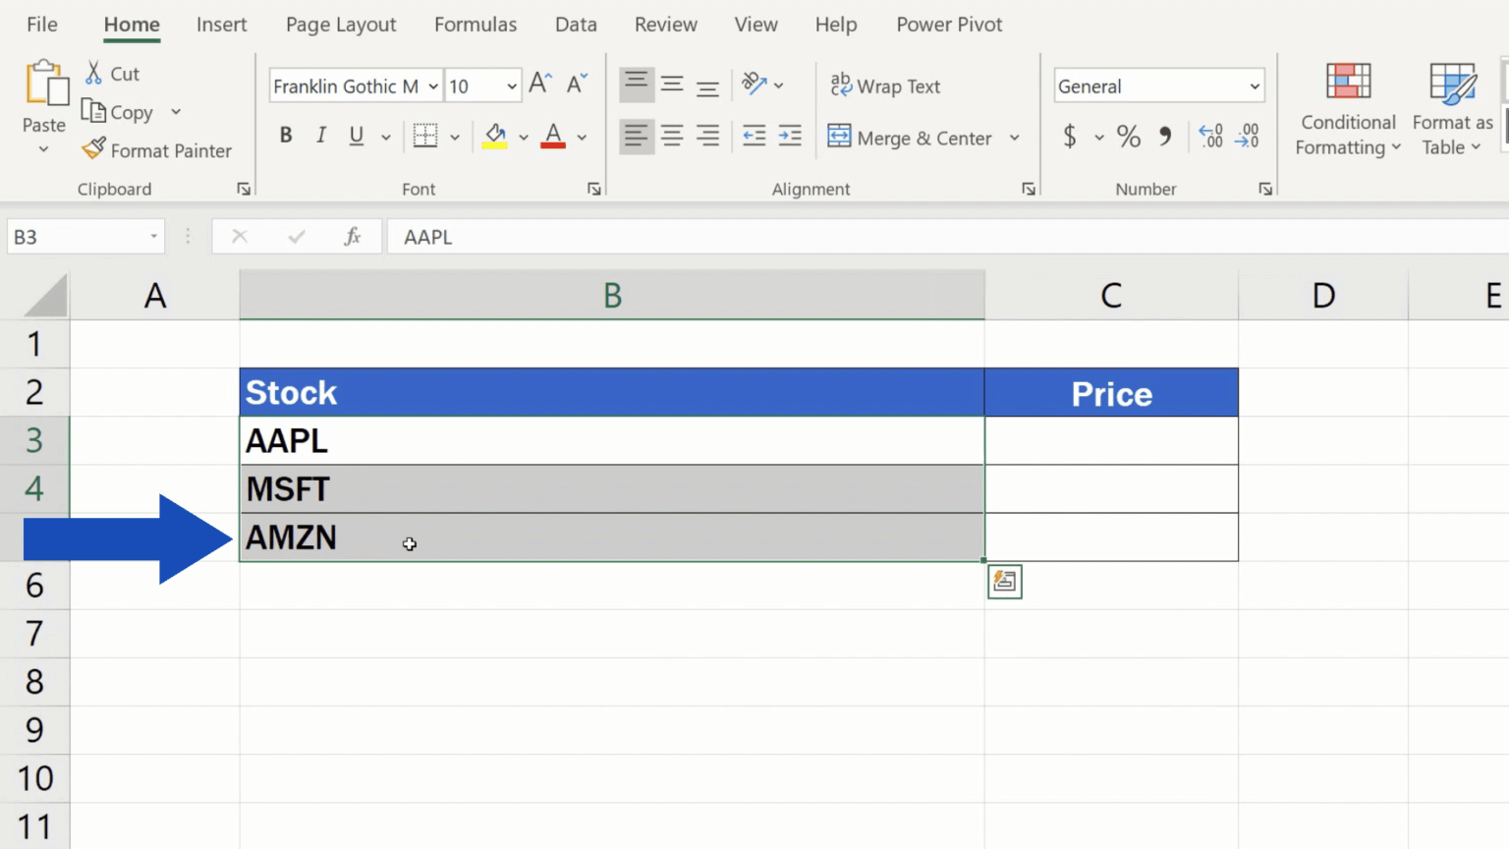Click Merge & Center

[x=910, y=138]
